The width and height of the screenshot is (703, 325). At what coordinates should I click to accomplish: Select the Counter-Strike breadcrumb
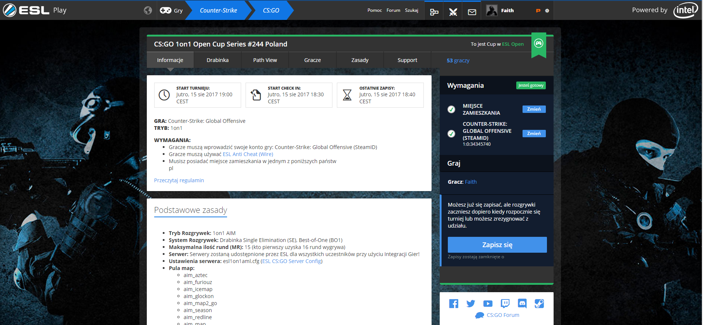tap(218, 10)
